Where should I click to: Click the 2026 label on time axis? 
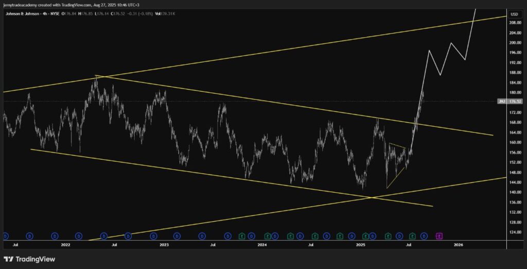point(459,246)
